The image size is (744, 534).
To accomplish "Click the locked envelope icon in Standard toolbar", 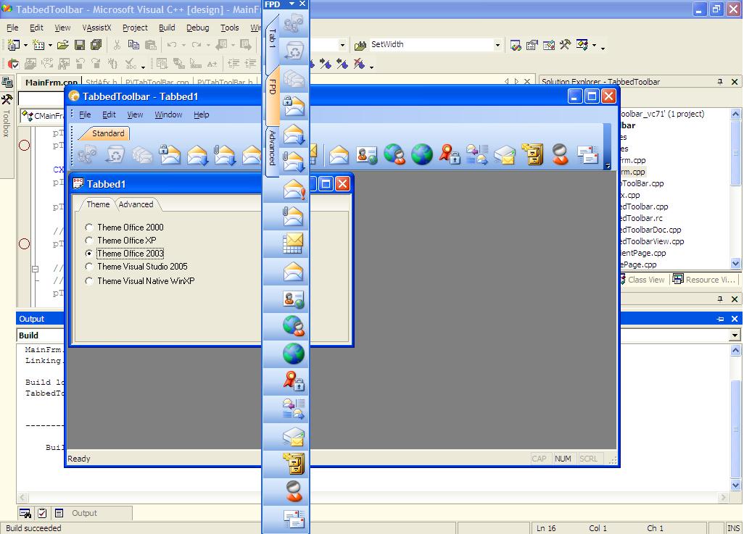I will tap(169, 154).
